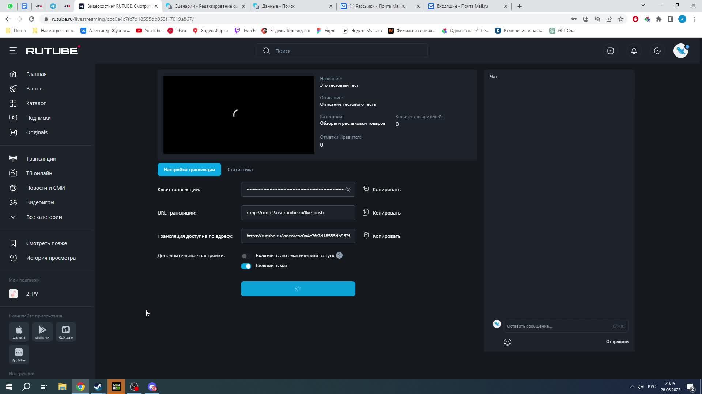Viewport: 702px width, 394px height.
Task: Click Отправить to send the chat message
Action: point(617,341)
